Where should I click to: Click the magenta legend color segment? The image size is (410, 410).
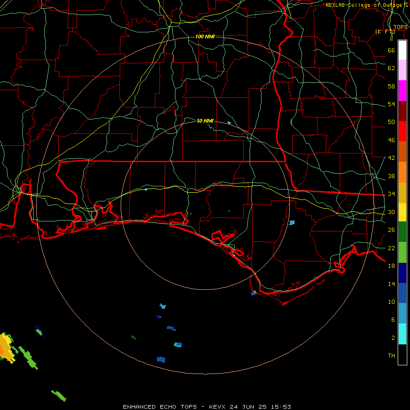(x=402, y=91)
